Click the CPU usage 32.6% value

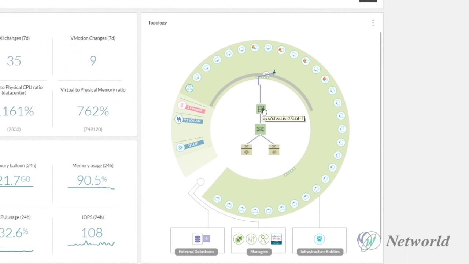tap(14, 232)
